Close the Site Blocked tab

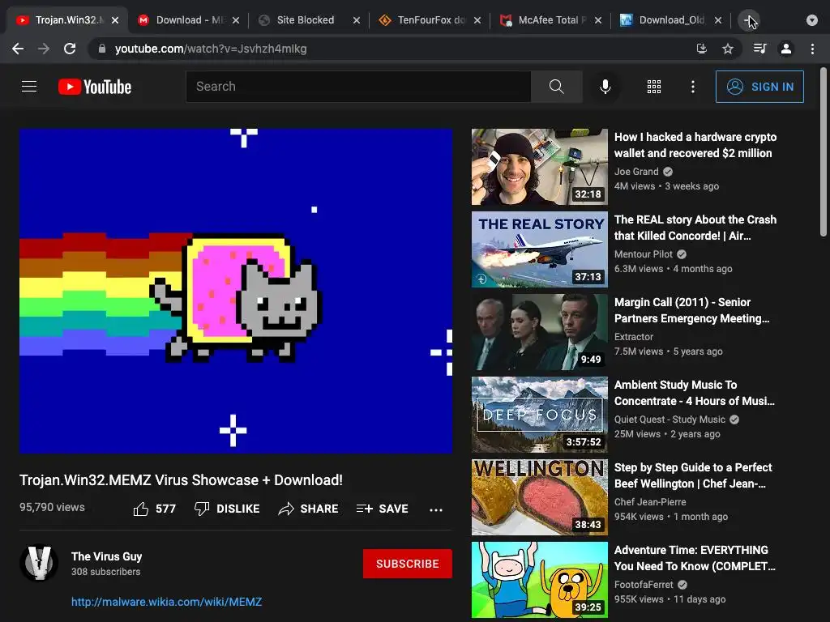[x=357, y=20]
